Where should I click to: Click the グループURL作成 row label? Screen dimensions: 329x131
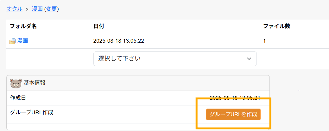coord(32,112)
